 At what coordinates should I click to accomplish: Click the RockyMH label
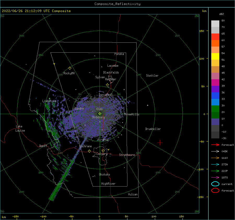point(69,73)
